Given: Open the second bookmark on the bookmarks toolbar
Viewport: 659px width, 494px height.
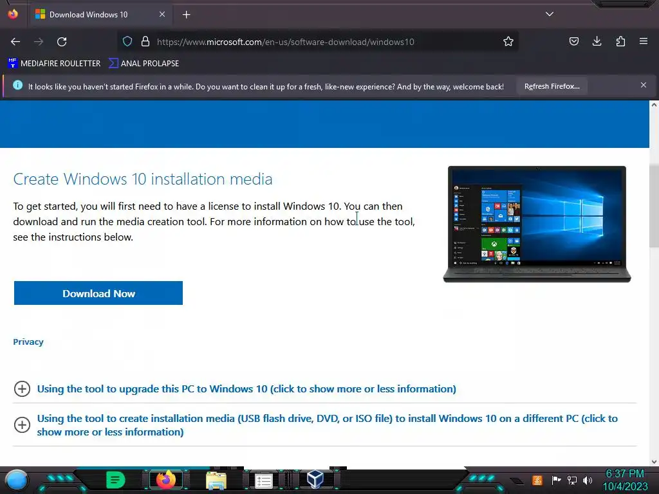Looking at the screenshot, I should [x=144, y=64].
